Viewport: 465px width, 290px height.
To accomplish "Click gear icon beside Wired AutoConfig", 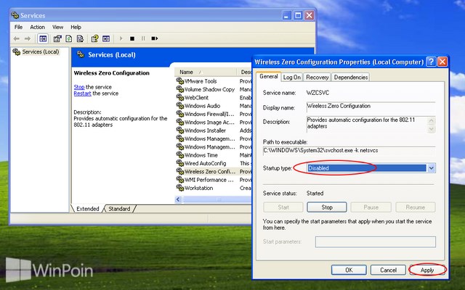I will click(180, 163).
